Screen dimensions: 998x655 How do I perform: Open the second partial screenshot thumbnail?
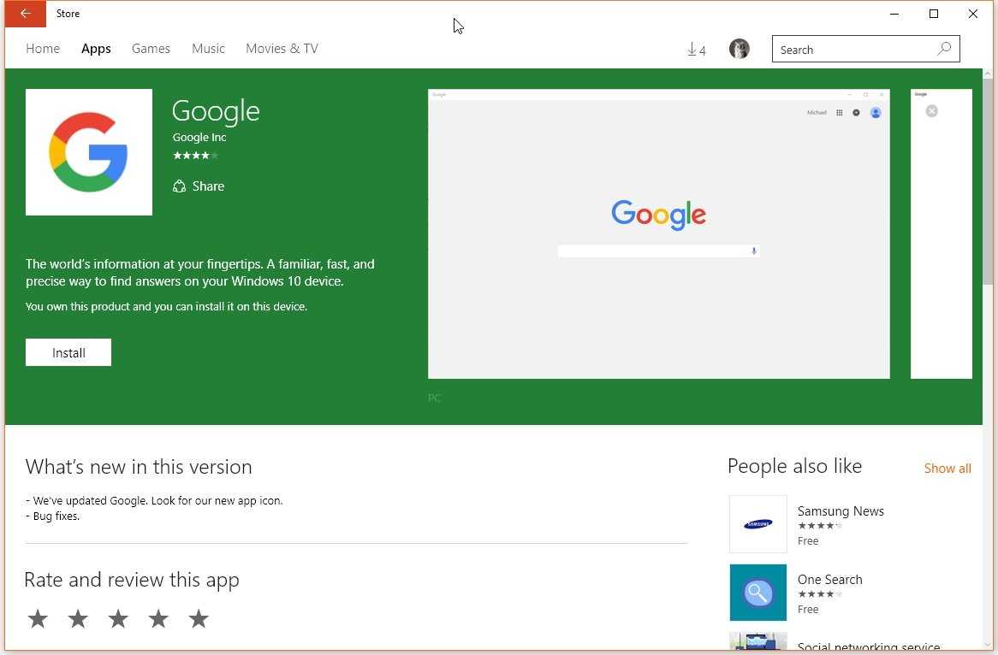[x=942, y=233]
